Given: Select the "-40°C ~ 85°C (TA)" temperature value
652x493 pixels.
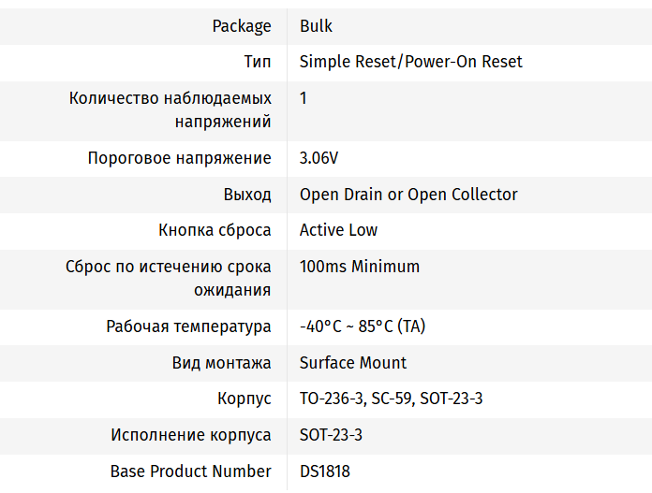Looking at the screenshot, I should 363,326.
